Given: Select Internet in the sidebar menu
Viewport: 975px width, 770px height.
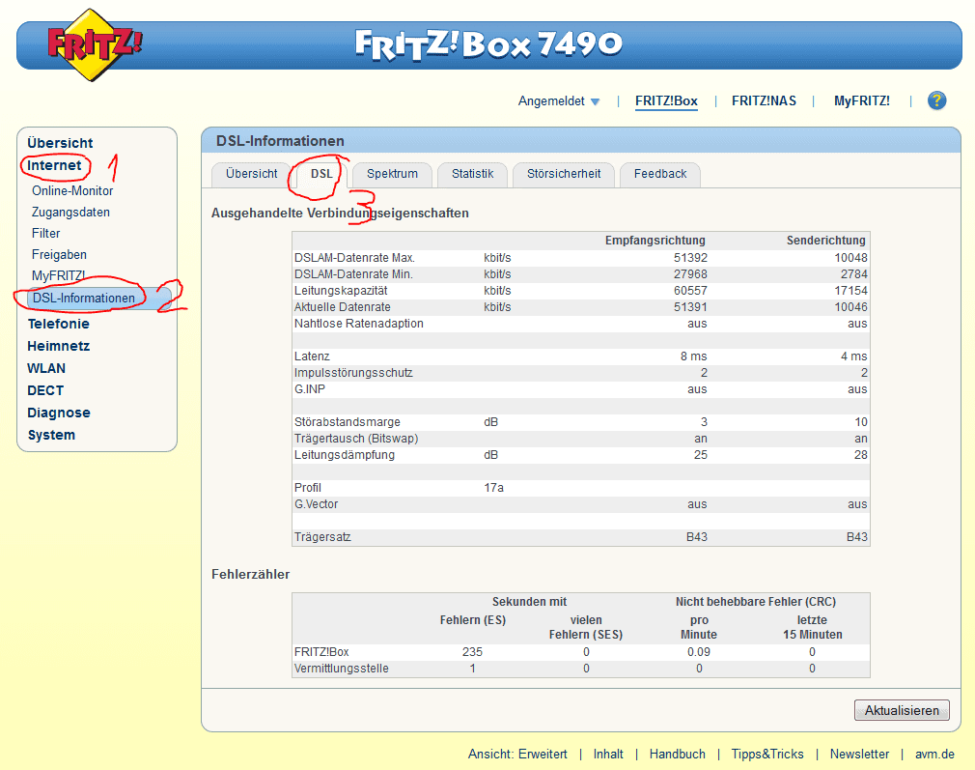Looking at the screenshot, I should pos(54,165).
